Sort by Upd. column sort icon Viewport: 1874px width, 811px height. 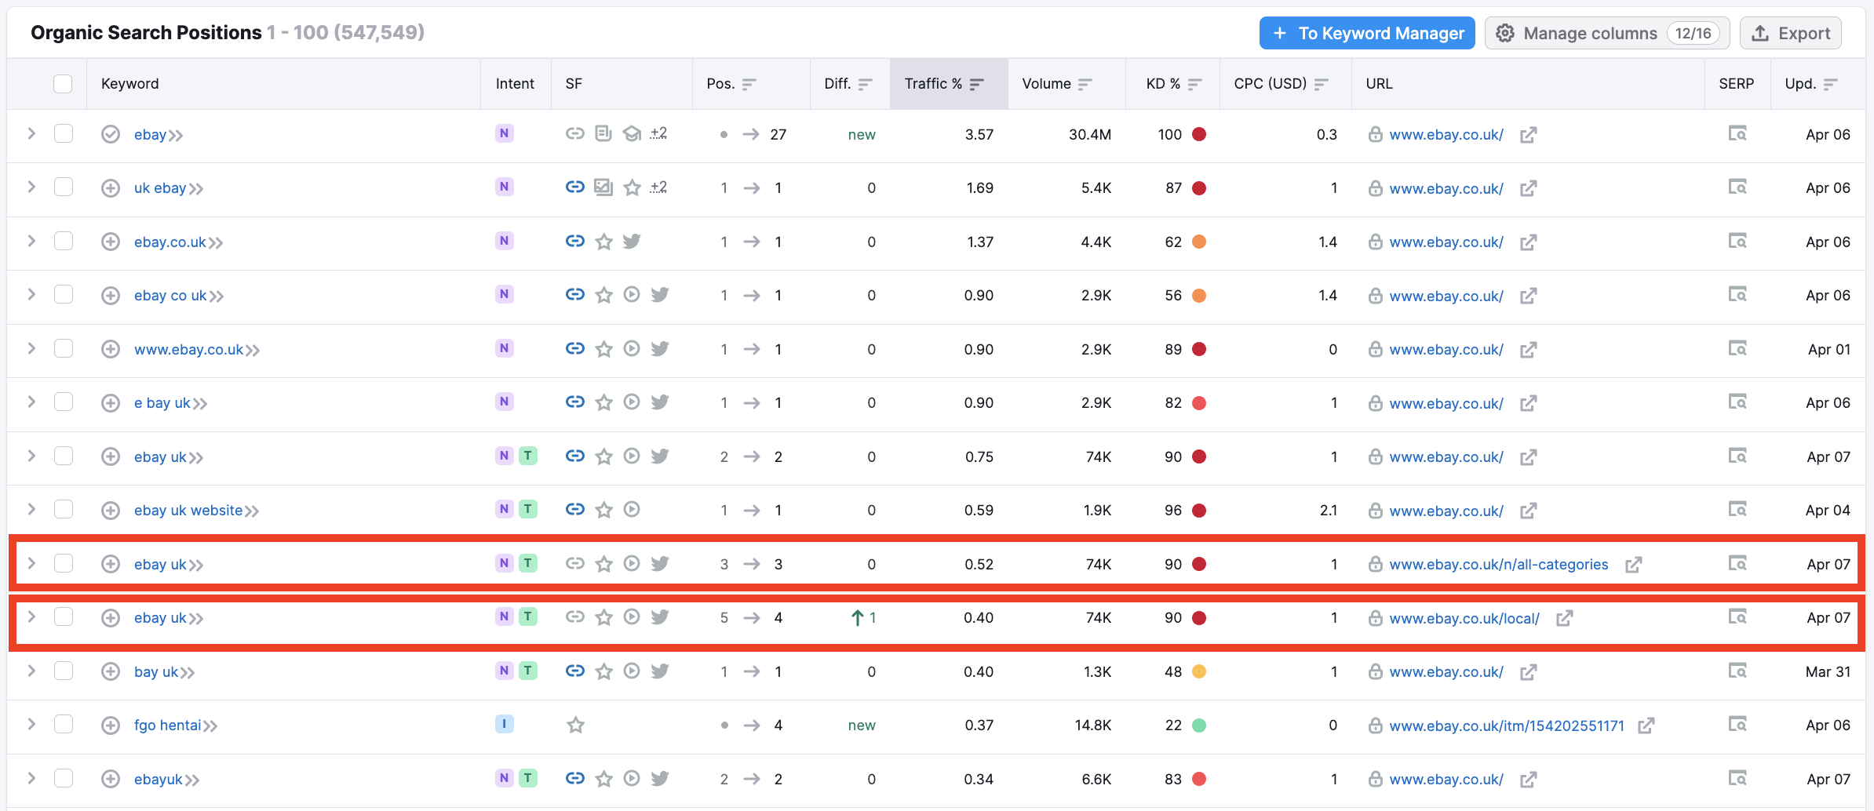tap(1831, 84)
